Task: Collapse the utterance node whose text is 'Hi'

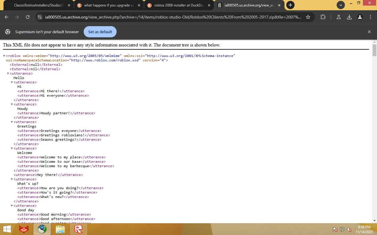Action: pos(12,82)
